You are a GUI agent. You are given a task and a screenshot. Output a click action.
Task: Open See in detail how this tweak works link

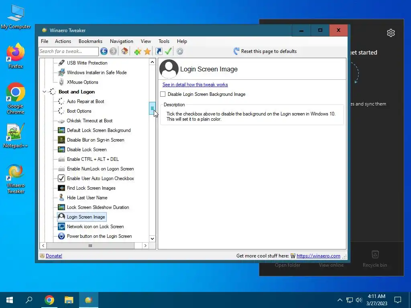pyautogui.click(x=195, y=85)
